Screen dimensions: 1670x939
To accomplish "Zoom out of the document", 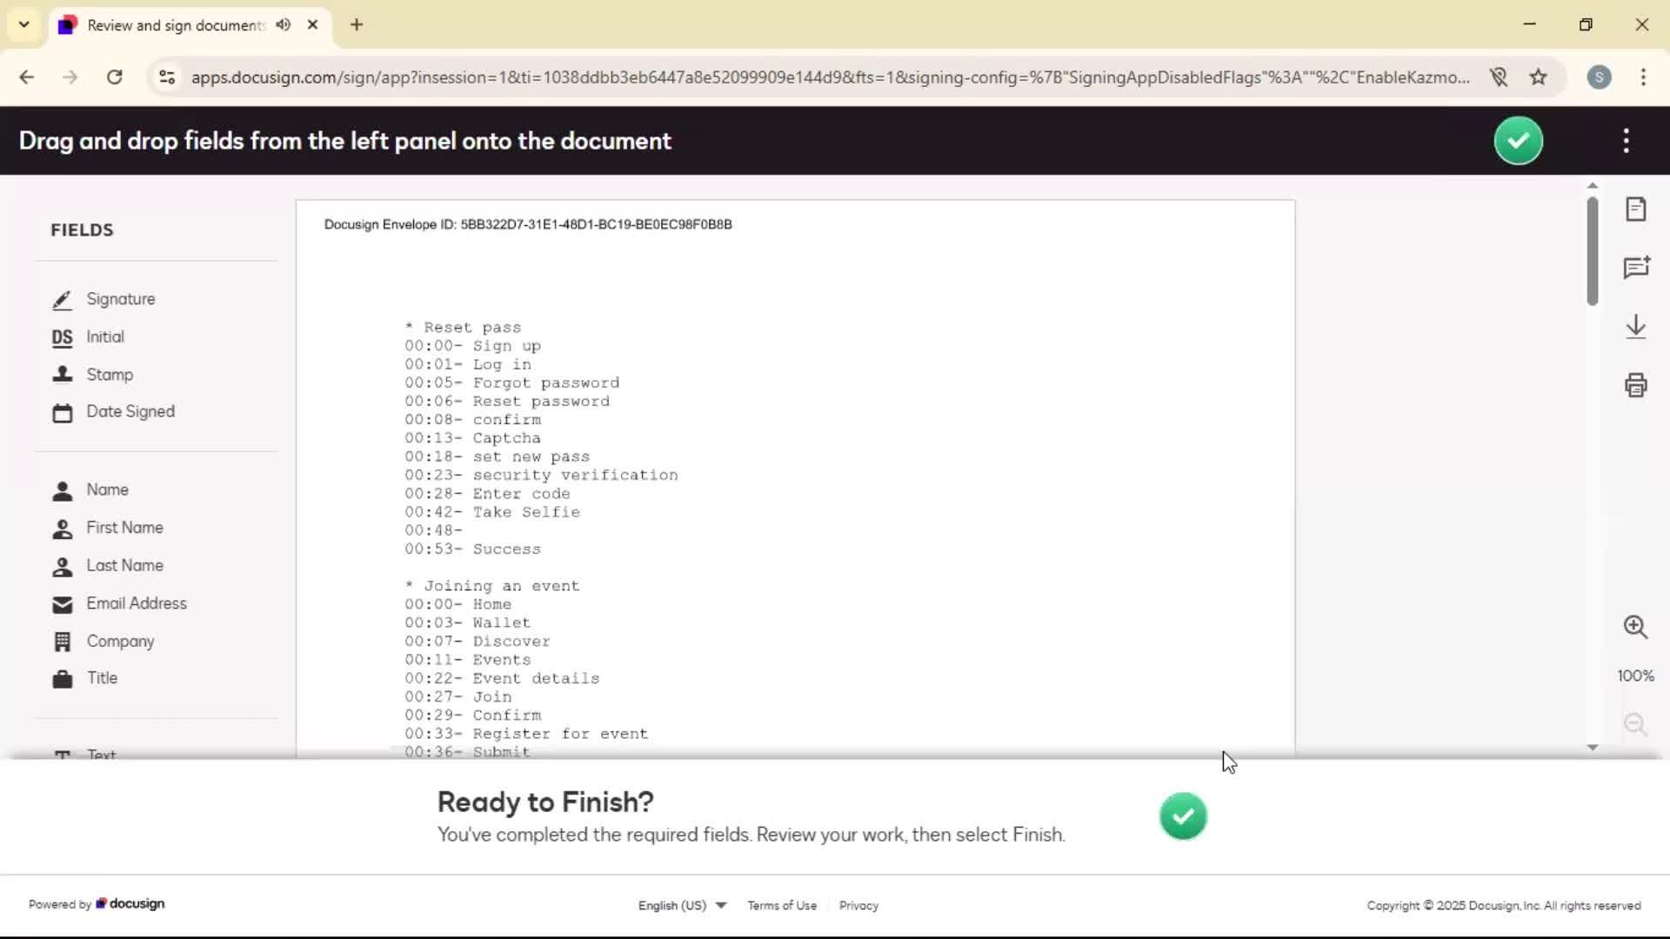I will tap(1636, 724).
